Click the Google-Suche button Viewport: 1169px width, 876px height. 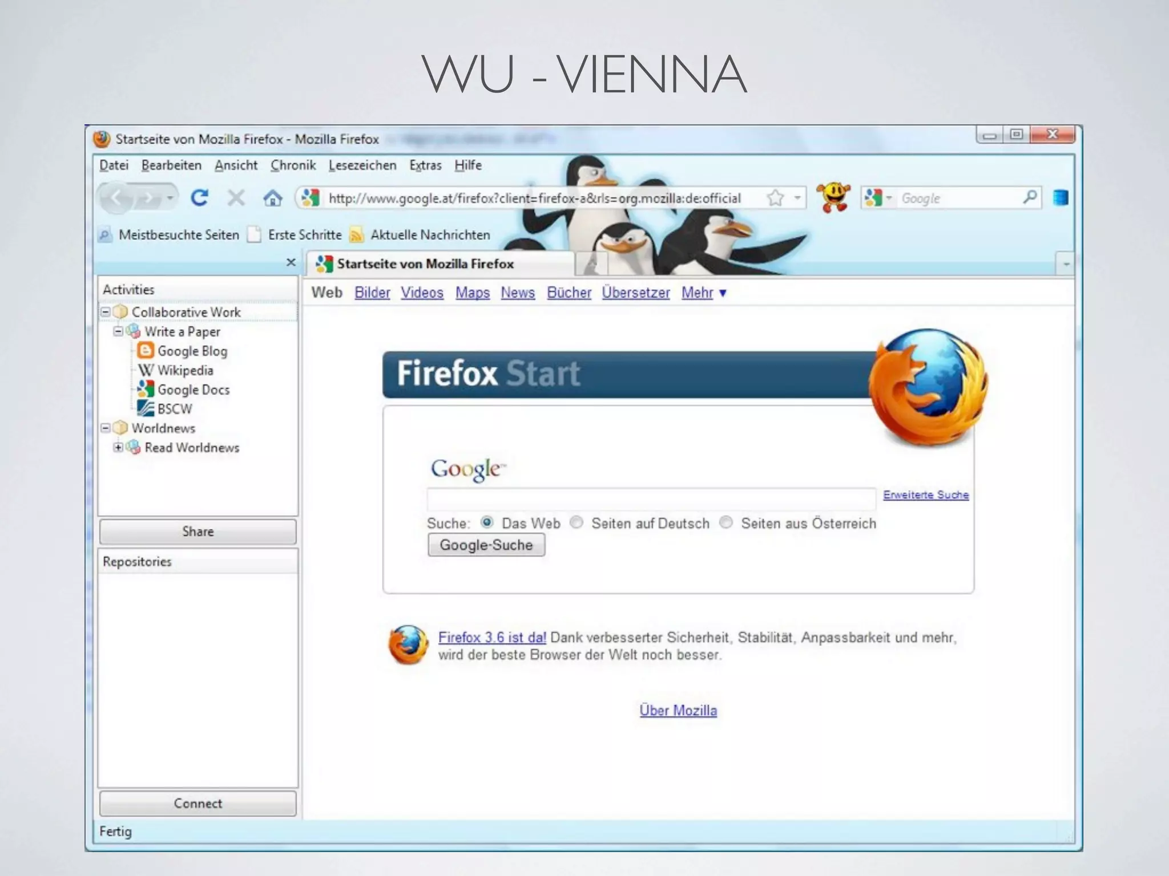click(x=486, y=545)
